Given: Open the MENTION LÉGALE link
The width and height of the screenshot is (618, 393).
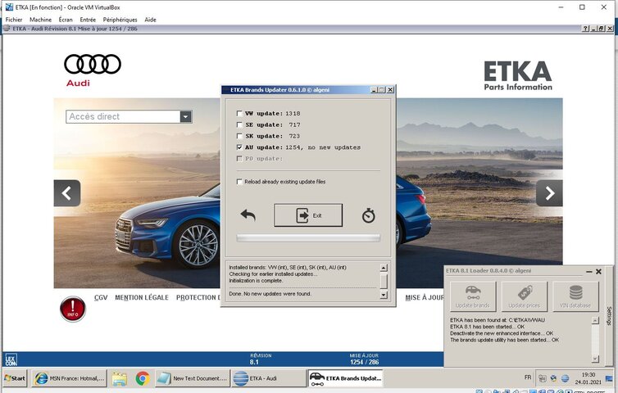Looking at the screenshot, I should click(142, 297).
